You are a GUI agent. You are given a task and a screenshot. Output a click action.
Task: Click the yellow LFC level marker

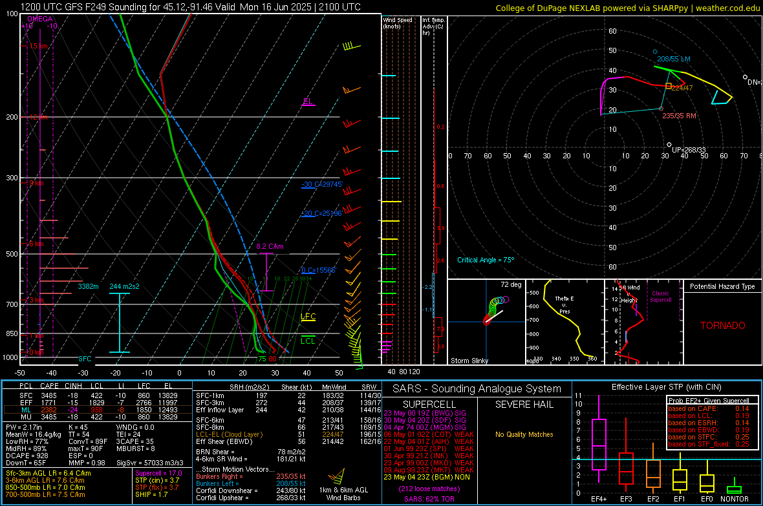(308, 317)
